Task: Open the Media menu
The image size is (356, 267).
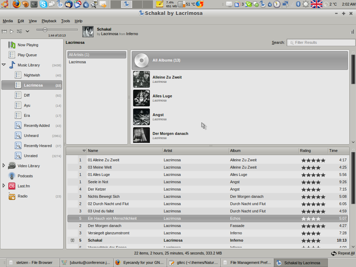Action: point(8,21)
